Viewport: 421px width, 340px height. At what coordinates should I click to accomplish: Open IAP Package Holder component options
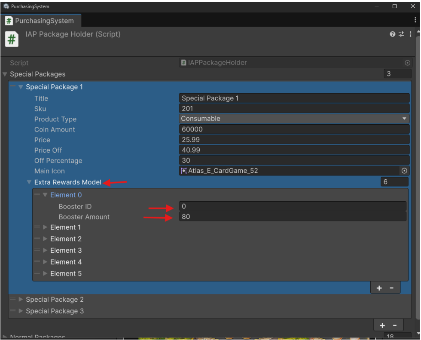point(410,34)
